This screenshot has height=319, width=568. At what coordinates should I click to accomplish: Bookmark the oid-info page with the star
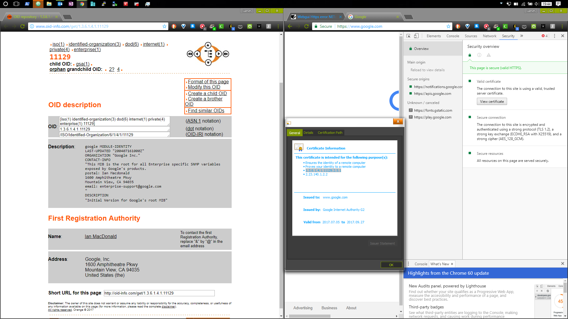click(x=164, y=26)
